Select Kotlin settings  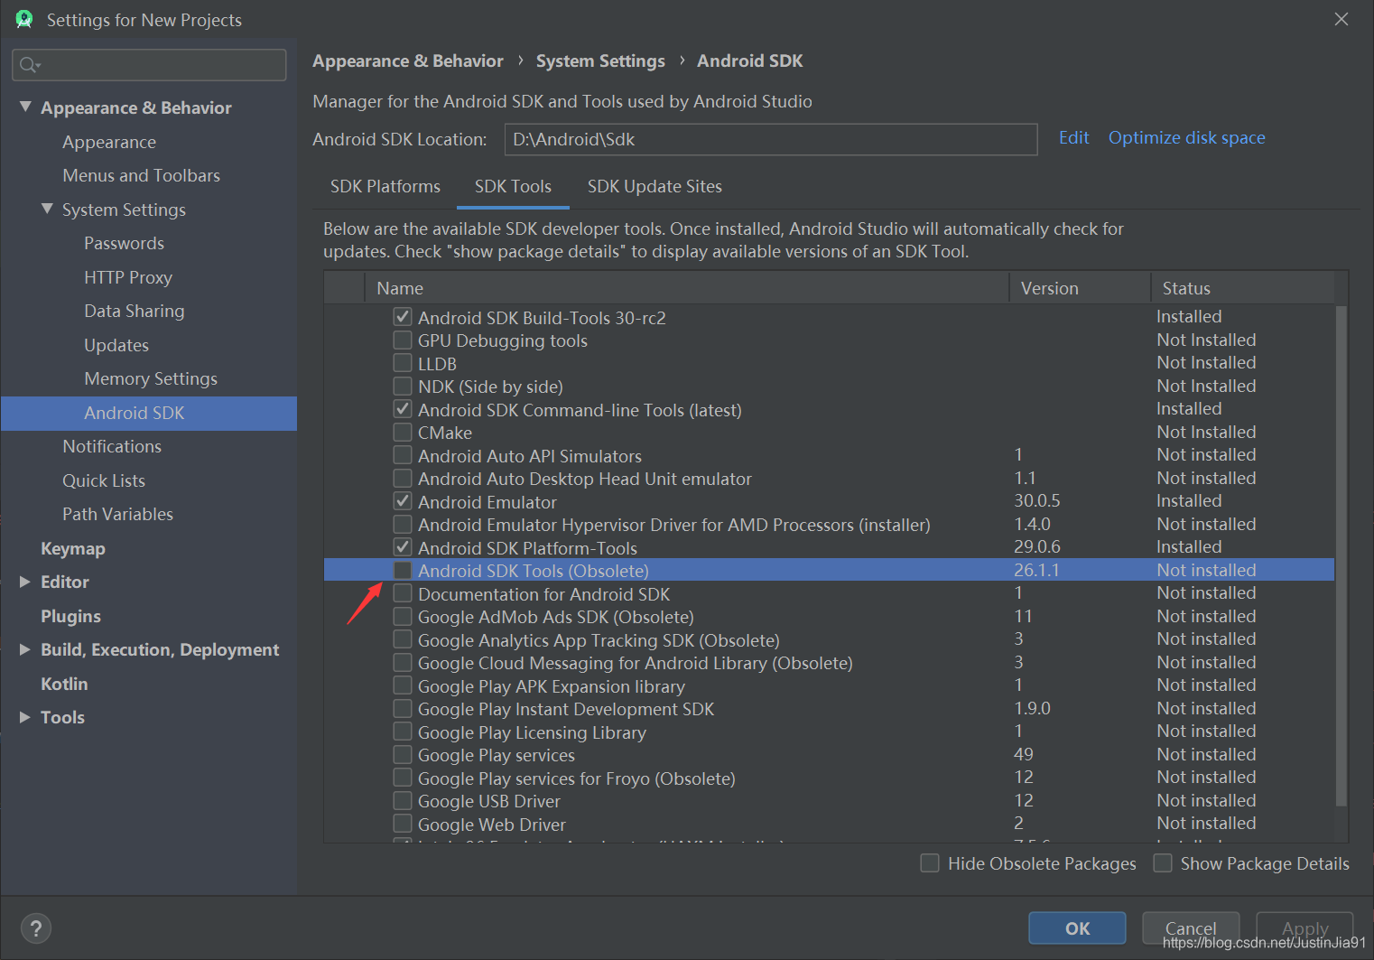coord(64,684)
